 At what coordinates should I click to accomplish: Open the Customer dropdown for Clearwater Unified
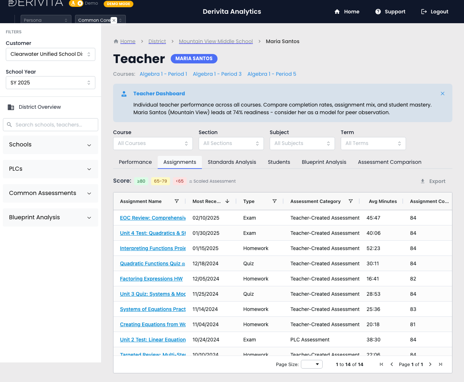(x=50, y=54)
